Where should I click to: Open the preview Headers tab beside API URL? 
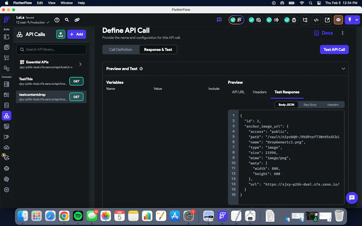tap(260, 92)
